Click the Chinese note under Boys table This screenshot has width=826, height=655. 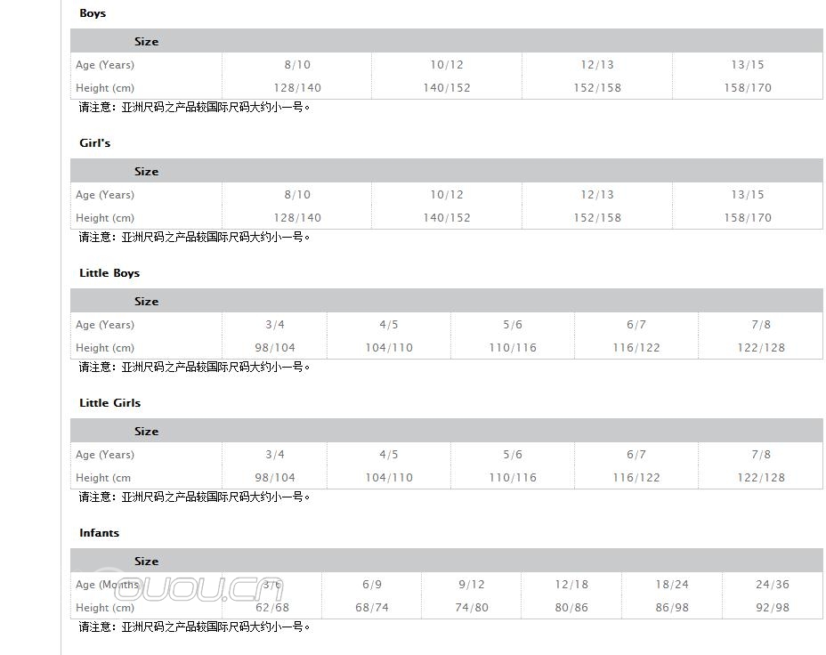[x=195, y=108]
